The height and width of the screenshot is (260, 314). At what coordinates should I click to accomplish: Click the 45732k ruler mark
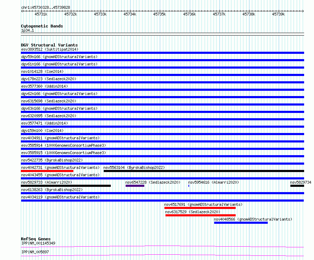pyautogui.click(x=71, y=14)
